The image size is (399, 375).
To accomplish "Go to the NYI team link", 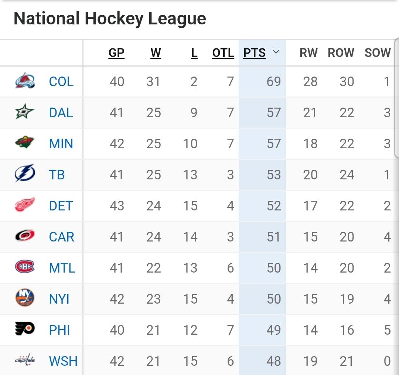I will pyautogui.click(x=59, y=299).
